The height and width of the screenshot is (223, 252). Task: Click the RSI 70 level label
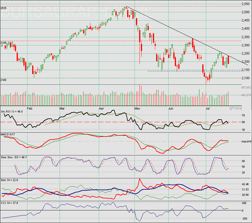243,115
